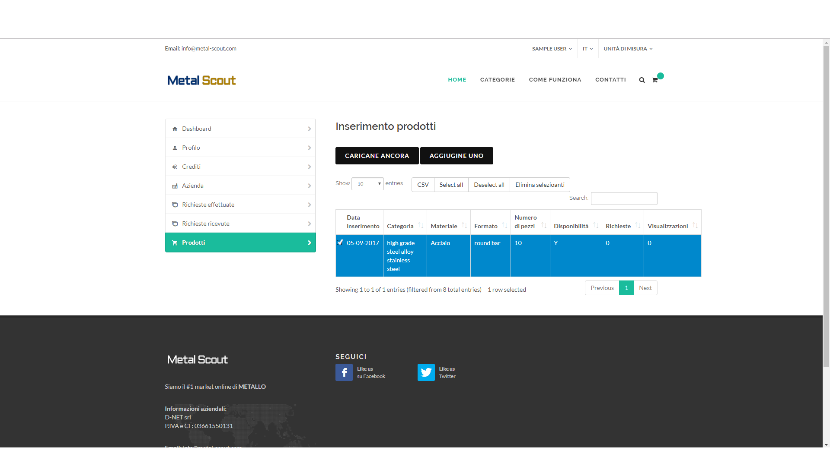The width and height of the screenshot is (830, 466).
Task: Expand Profilo chevron in sidebar
Action: (x=310, y=148)
